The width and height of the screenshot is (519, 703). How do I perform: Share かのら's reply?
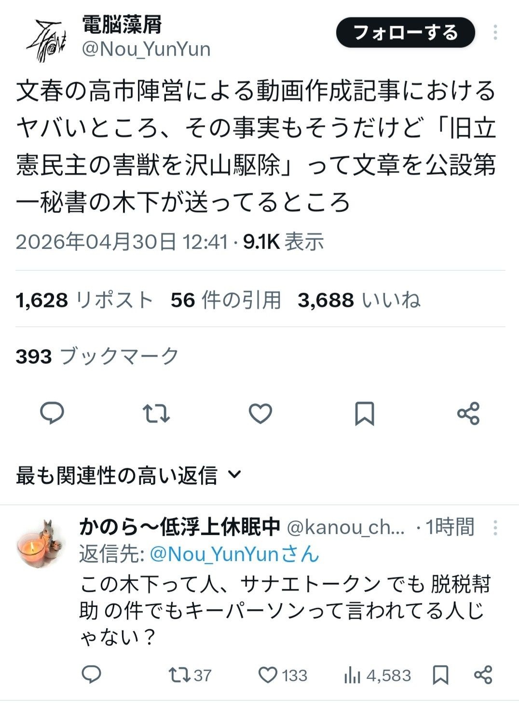point(483,675)
